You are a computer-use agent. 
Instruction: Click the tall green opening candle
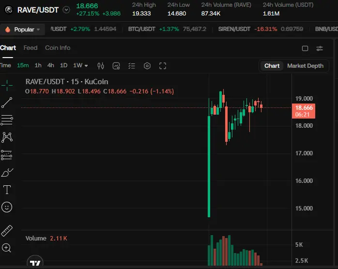pyautogui.click(x=209, y=166)
